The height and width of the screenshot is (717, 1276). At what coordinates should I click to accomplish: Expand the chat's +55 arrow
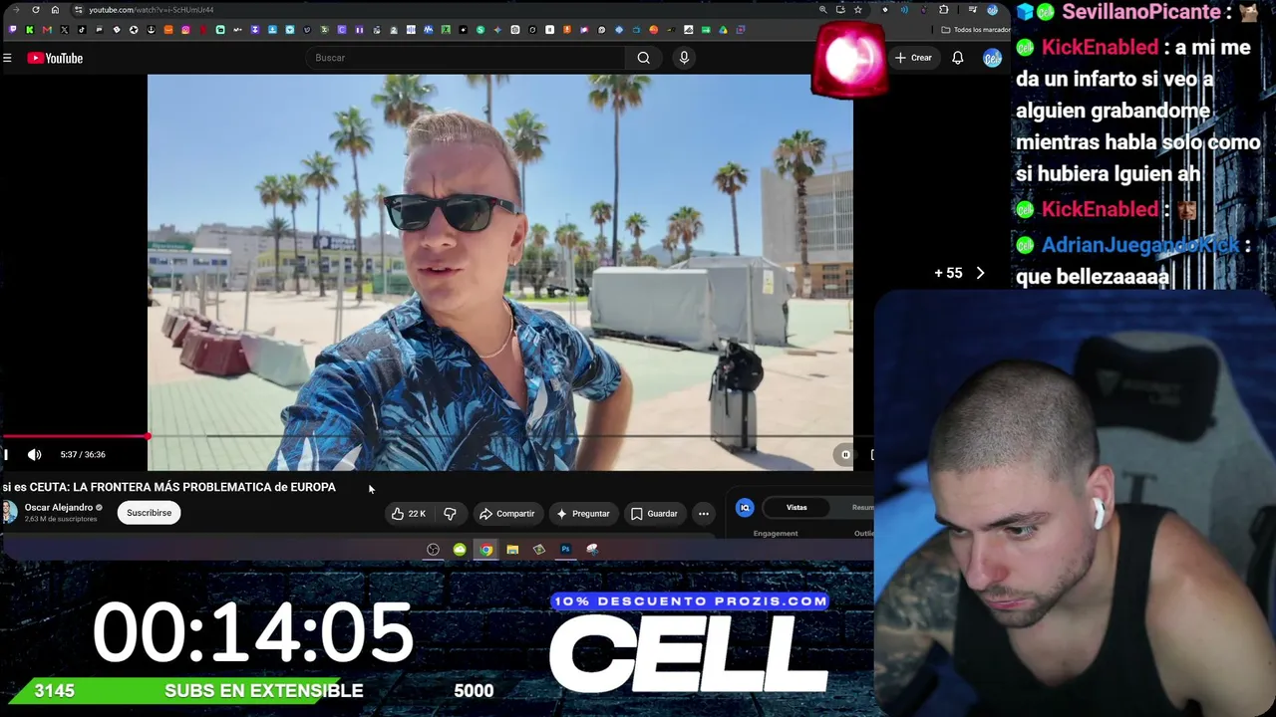click(980, 273)
